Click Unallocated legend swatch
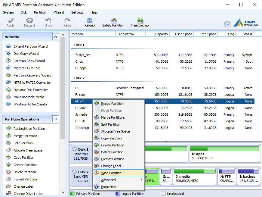 coord(163,193)
